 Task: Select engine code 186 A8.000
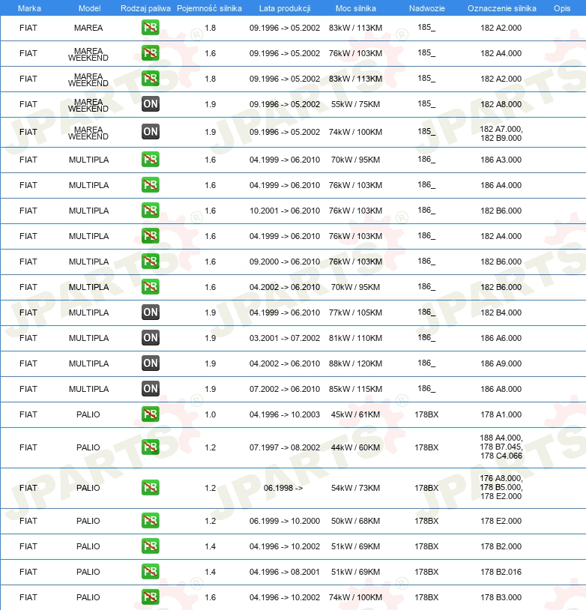pyautogui.click(x=501, y=389)
